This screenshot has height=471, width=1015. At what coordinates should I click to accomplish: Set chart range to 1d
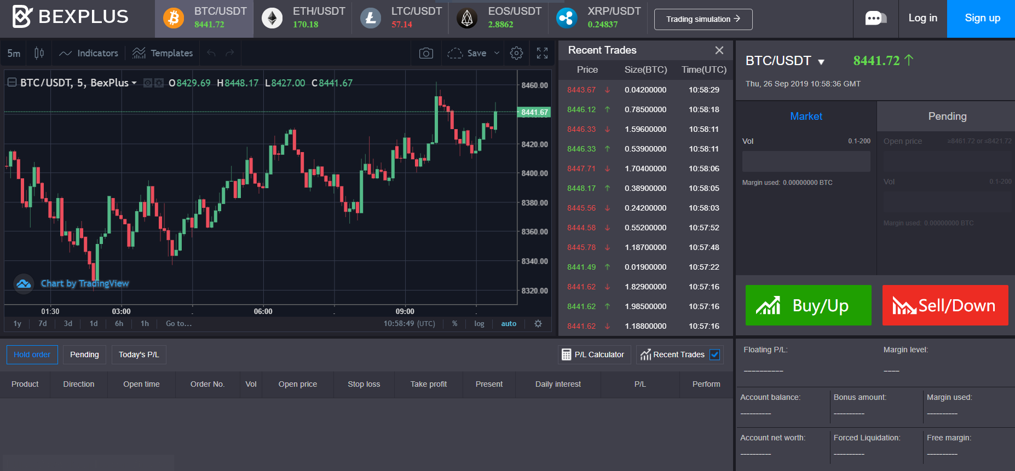coord(94,323)
